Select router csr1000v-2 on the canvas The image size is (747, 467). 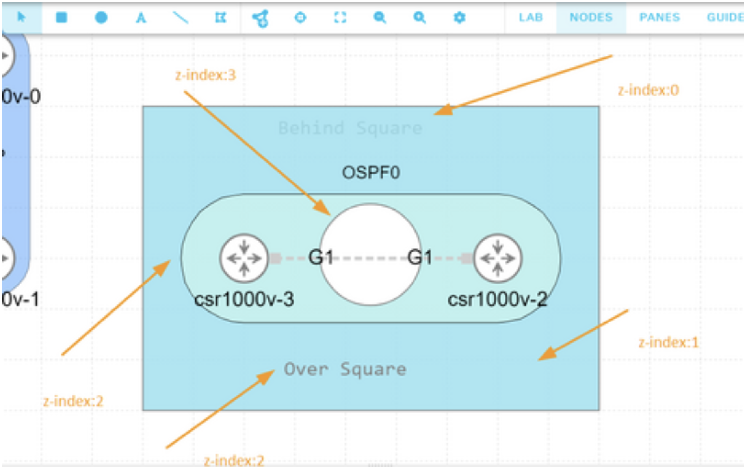[x=498, y=258]
